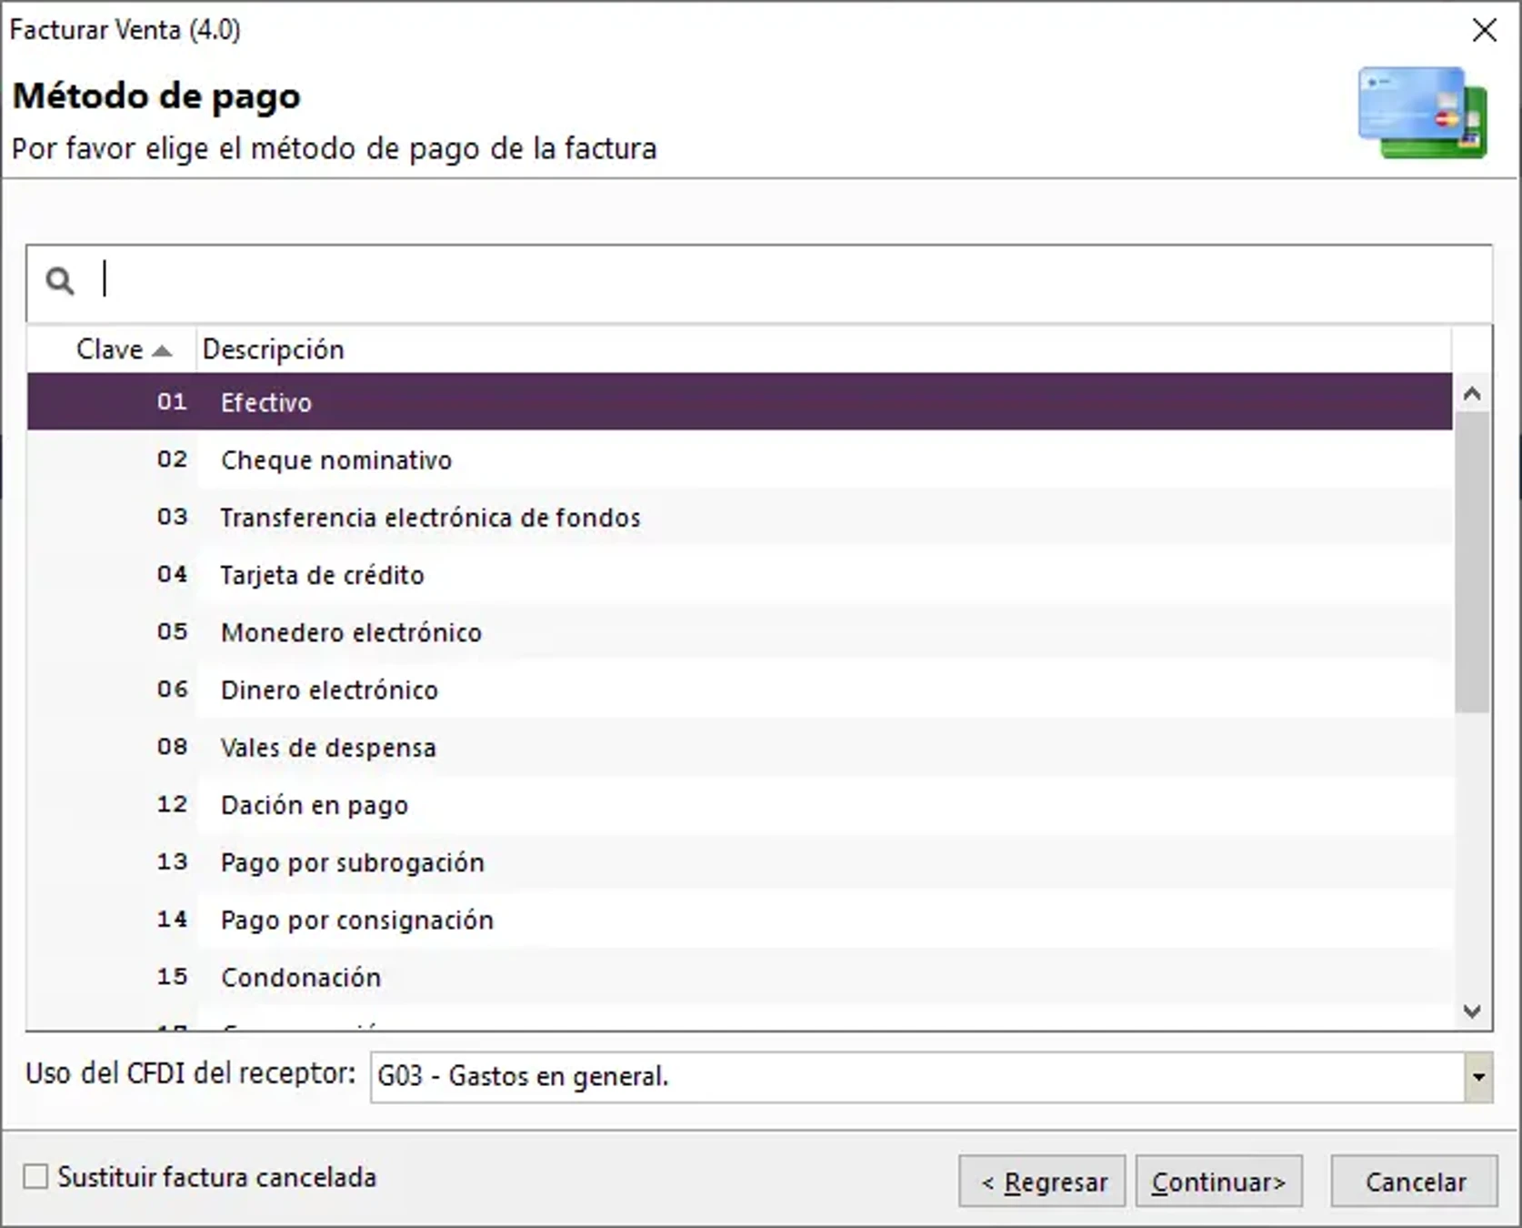
Task: Click the magnifier search icon
Action: pos(59,281)
